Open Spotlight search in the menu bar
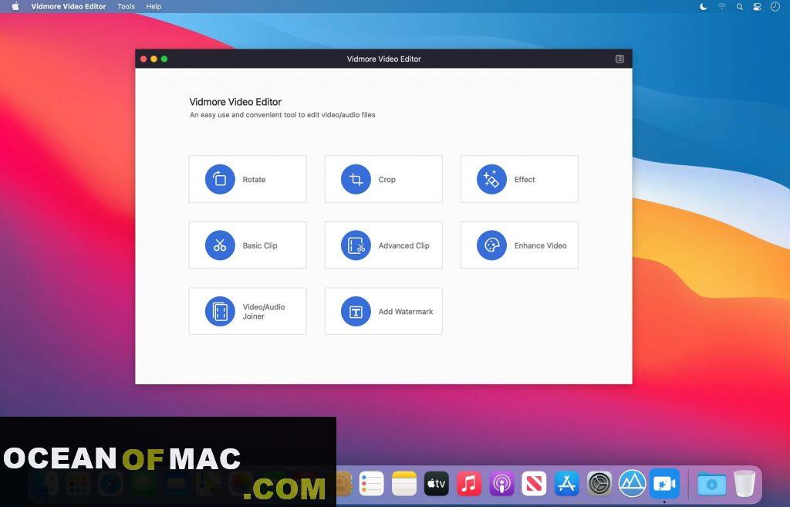This screenshot has height=507, width=790. point(740,6)
